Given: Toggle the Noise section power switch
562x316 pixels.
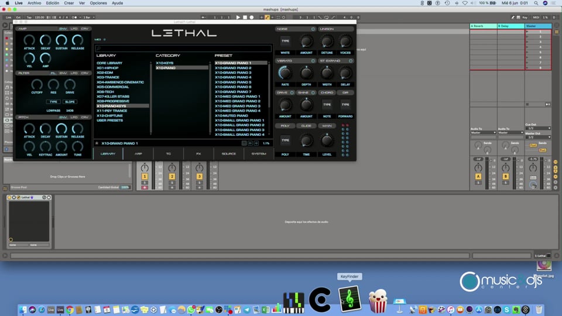Looking at the screenshot, I should [313, 29].
